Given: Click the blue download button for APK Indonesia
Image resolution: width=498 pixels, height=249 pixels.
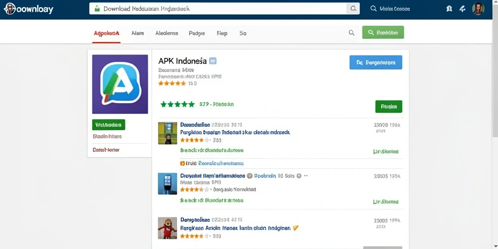Looking at the screenshot, I should (x=376, y=62).
